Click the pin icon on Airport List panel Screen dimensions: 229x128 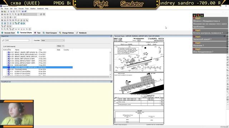(111, 36)
